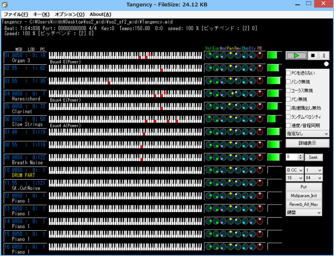This screenshot has height=256, width=334.
Task: Open the 鍵盤 dropdown list
Action: pos(304,213)
